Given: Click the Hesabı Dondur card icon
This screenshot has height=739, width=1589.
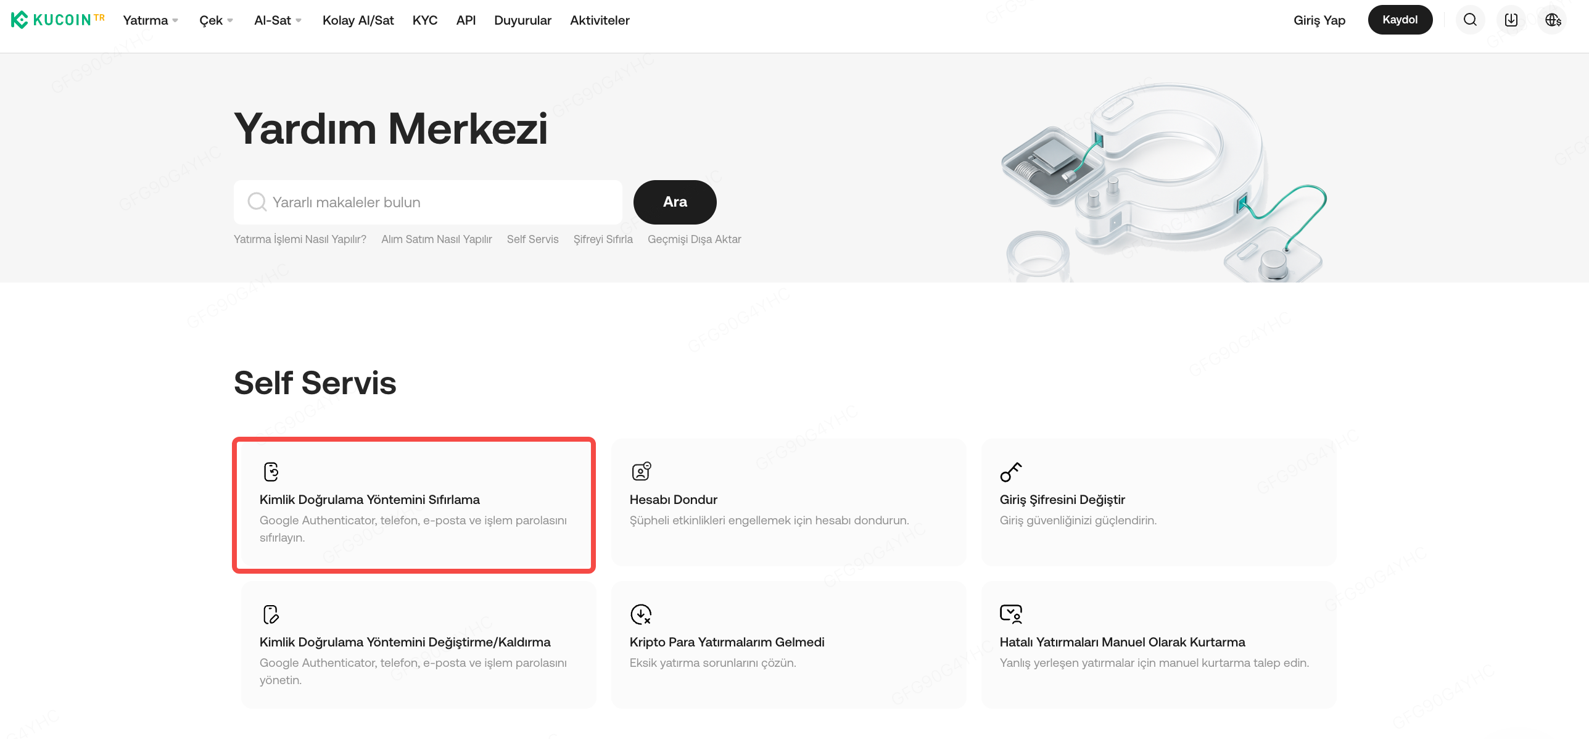Looking at the screenshot, I should (x=641, y=471).
